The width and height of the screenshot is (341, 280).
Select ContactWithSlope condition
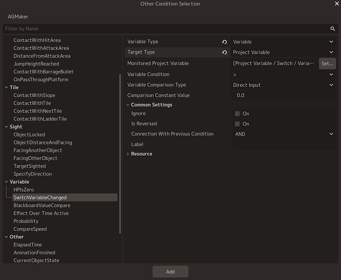34,95
